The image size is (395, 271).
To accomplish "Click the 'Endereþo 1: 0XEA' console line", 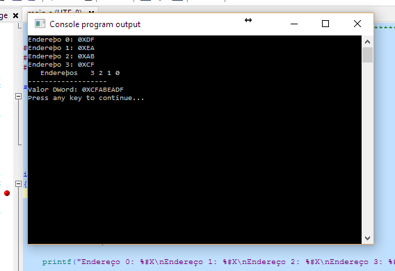I will 61,48.
